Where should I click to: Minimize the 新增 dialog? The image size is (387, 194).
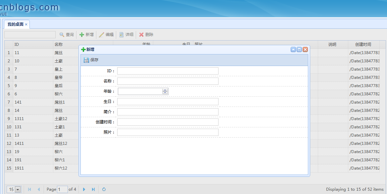pos(293,49)
